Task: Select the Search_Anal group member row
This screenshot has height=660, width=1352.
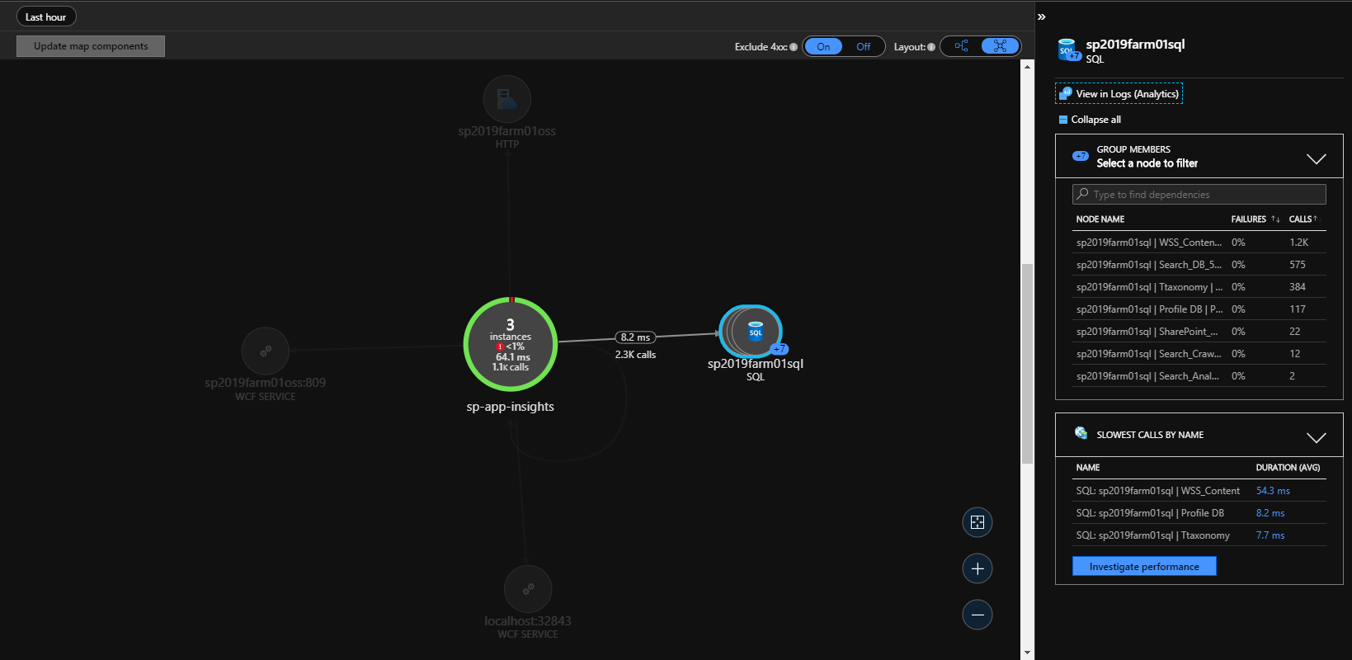Action: (x=1199, y=376)
